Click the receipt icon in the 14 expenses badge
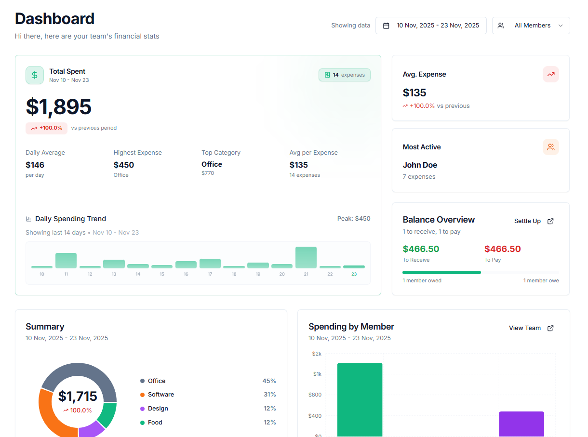588x437 pixels. pyautogui.click(x=328, y=75)
